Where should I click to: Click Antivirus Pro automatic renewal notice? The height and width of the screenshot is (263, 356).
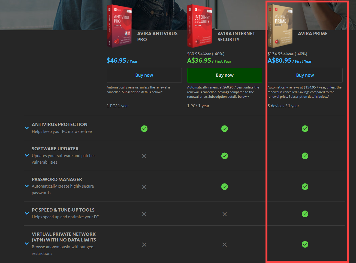pyautogui.click(x=138, y=90)
